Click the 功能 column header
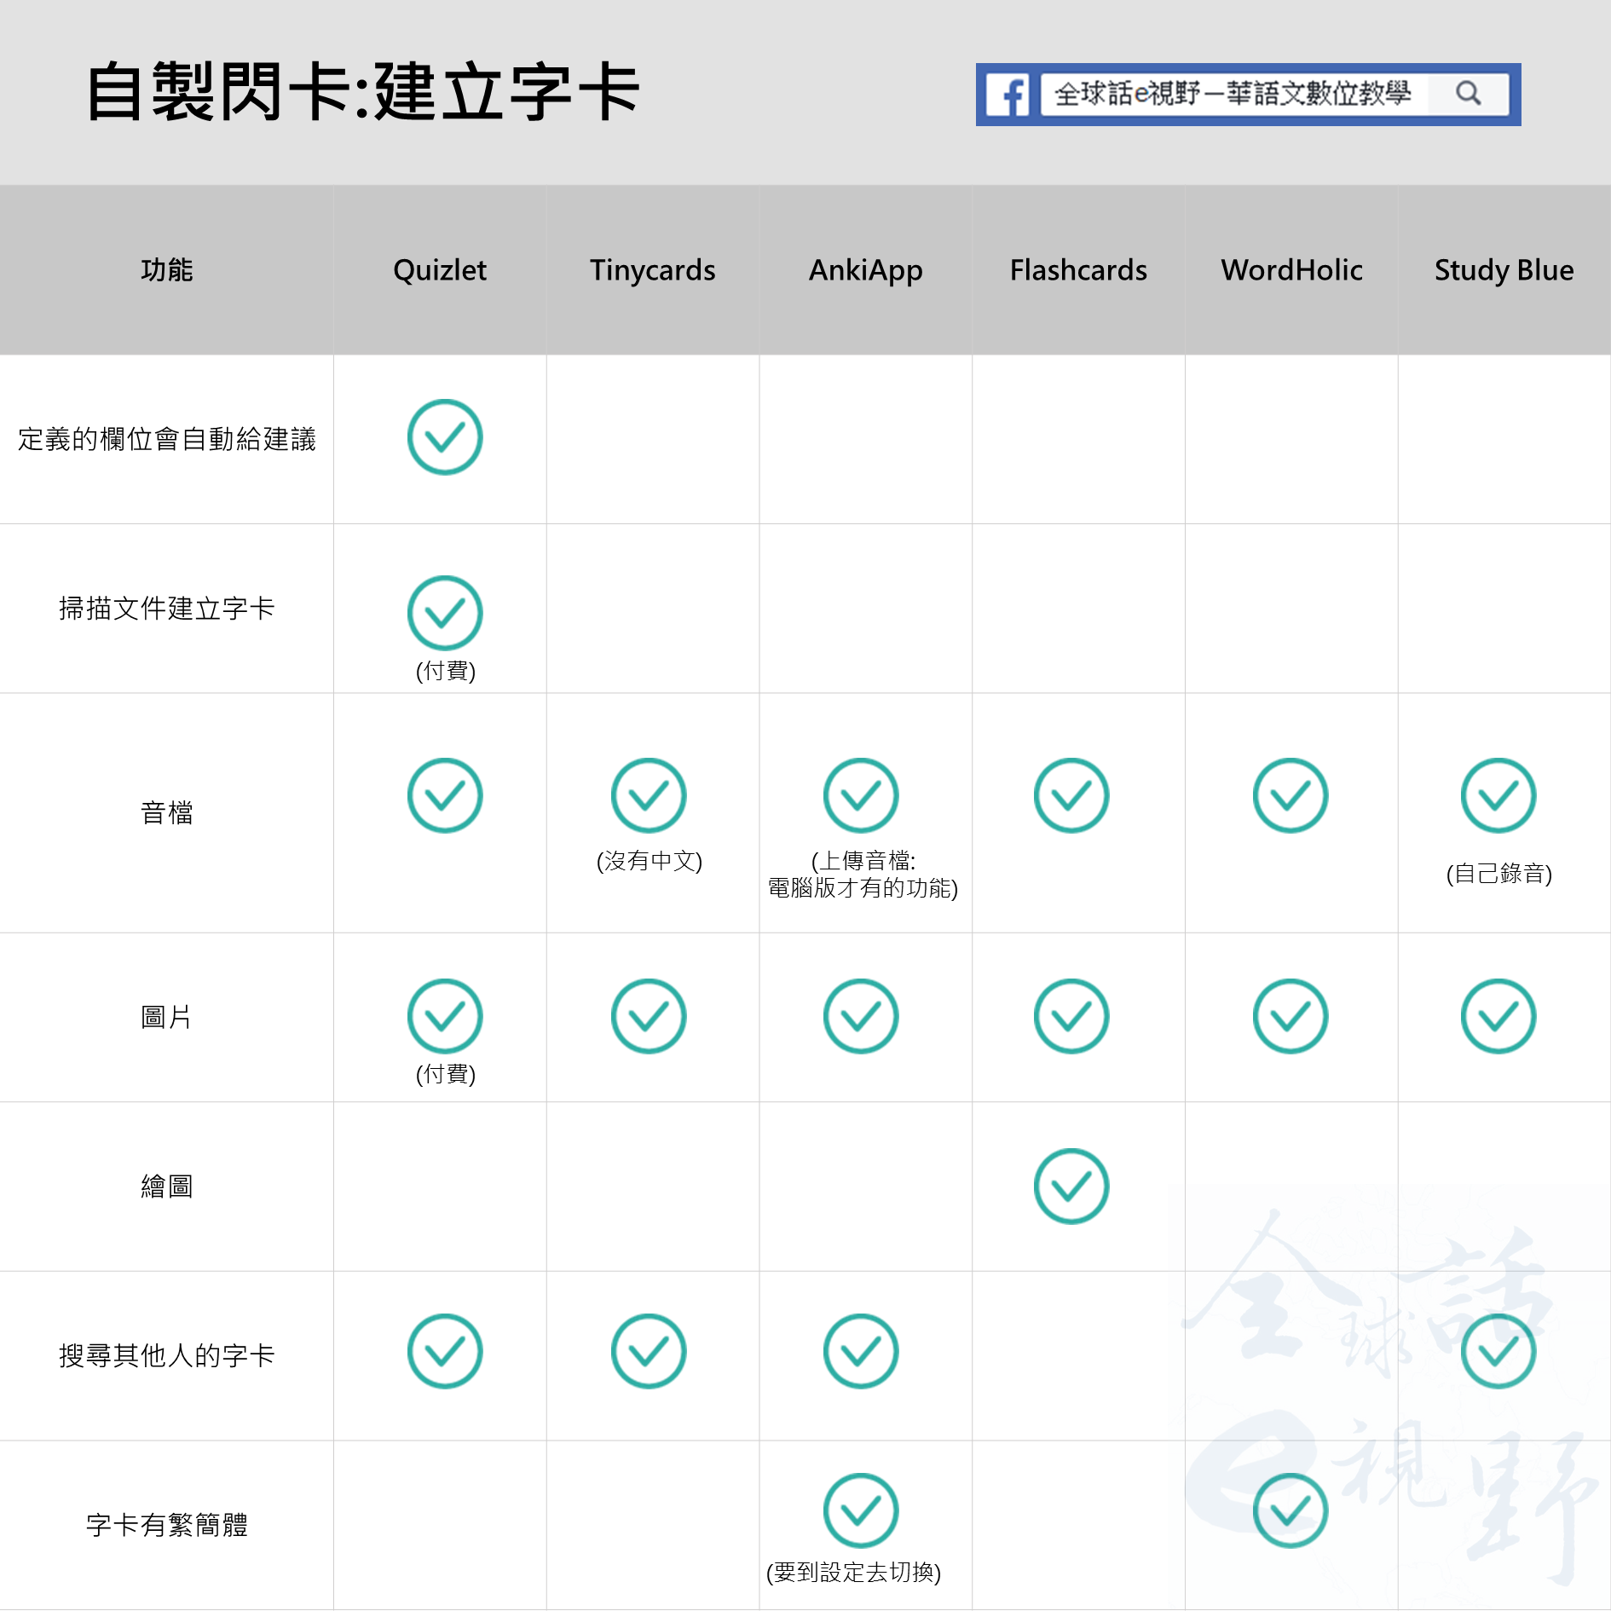Image resolution: width=1611 pixels, height=1611 pixels. pyautogui.click(x=167, y=270)
